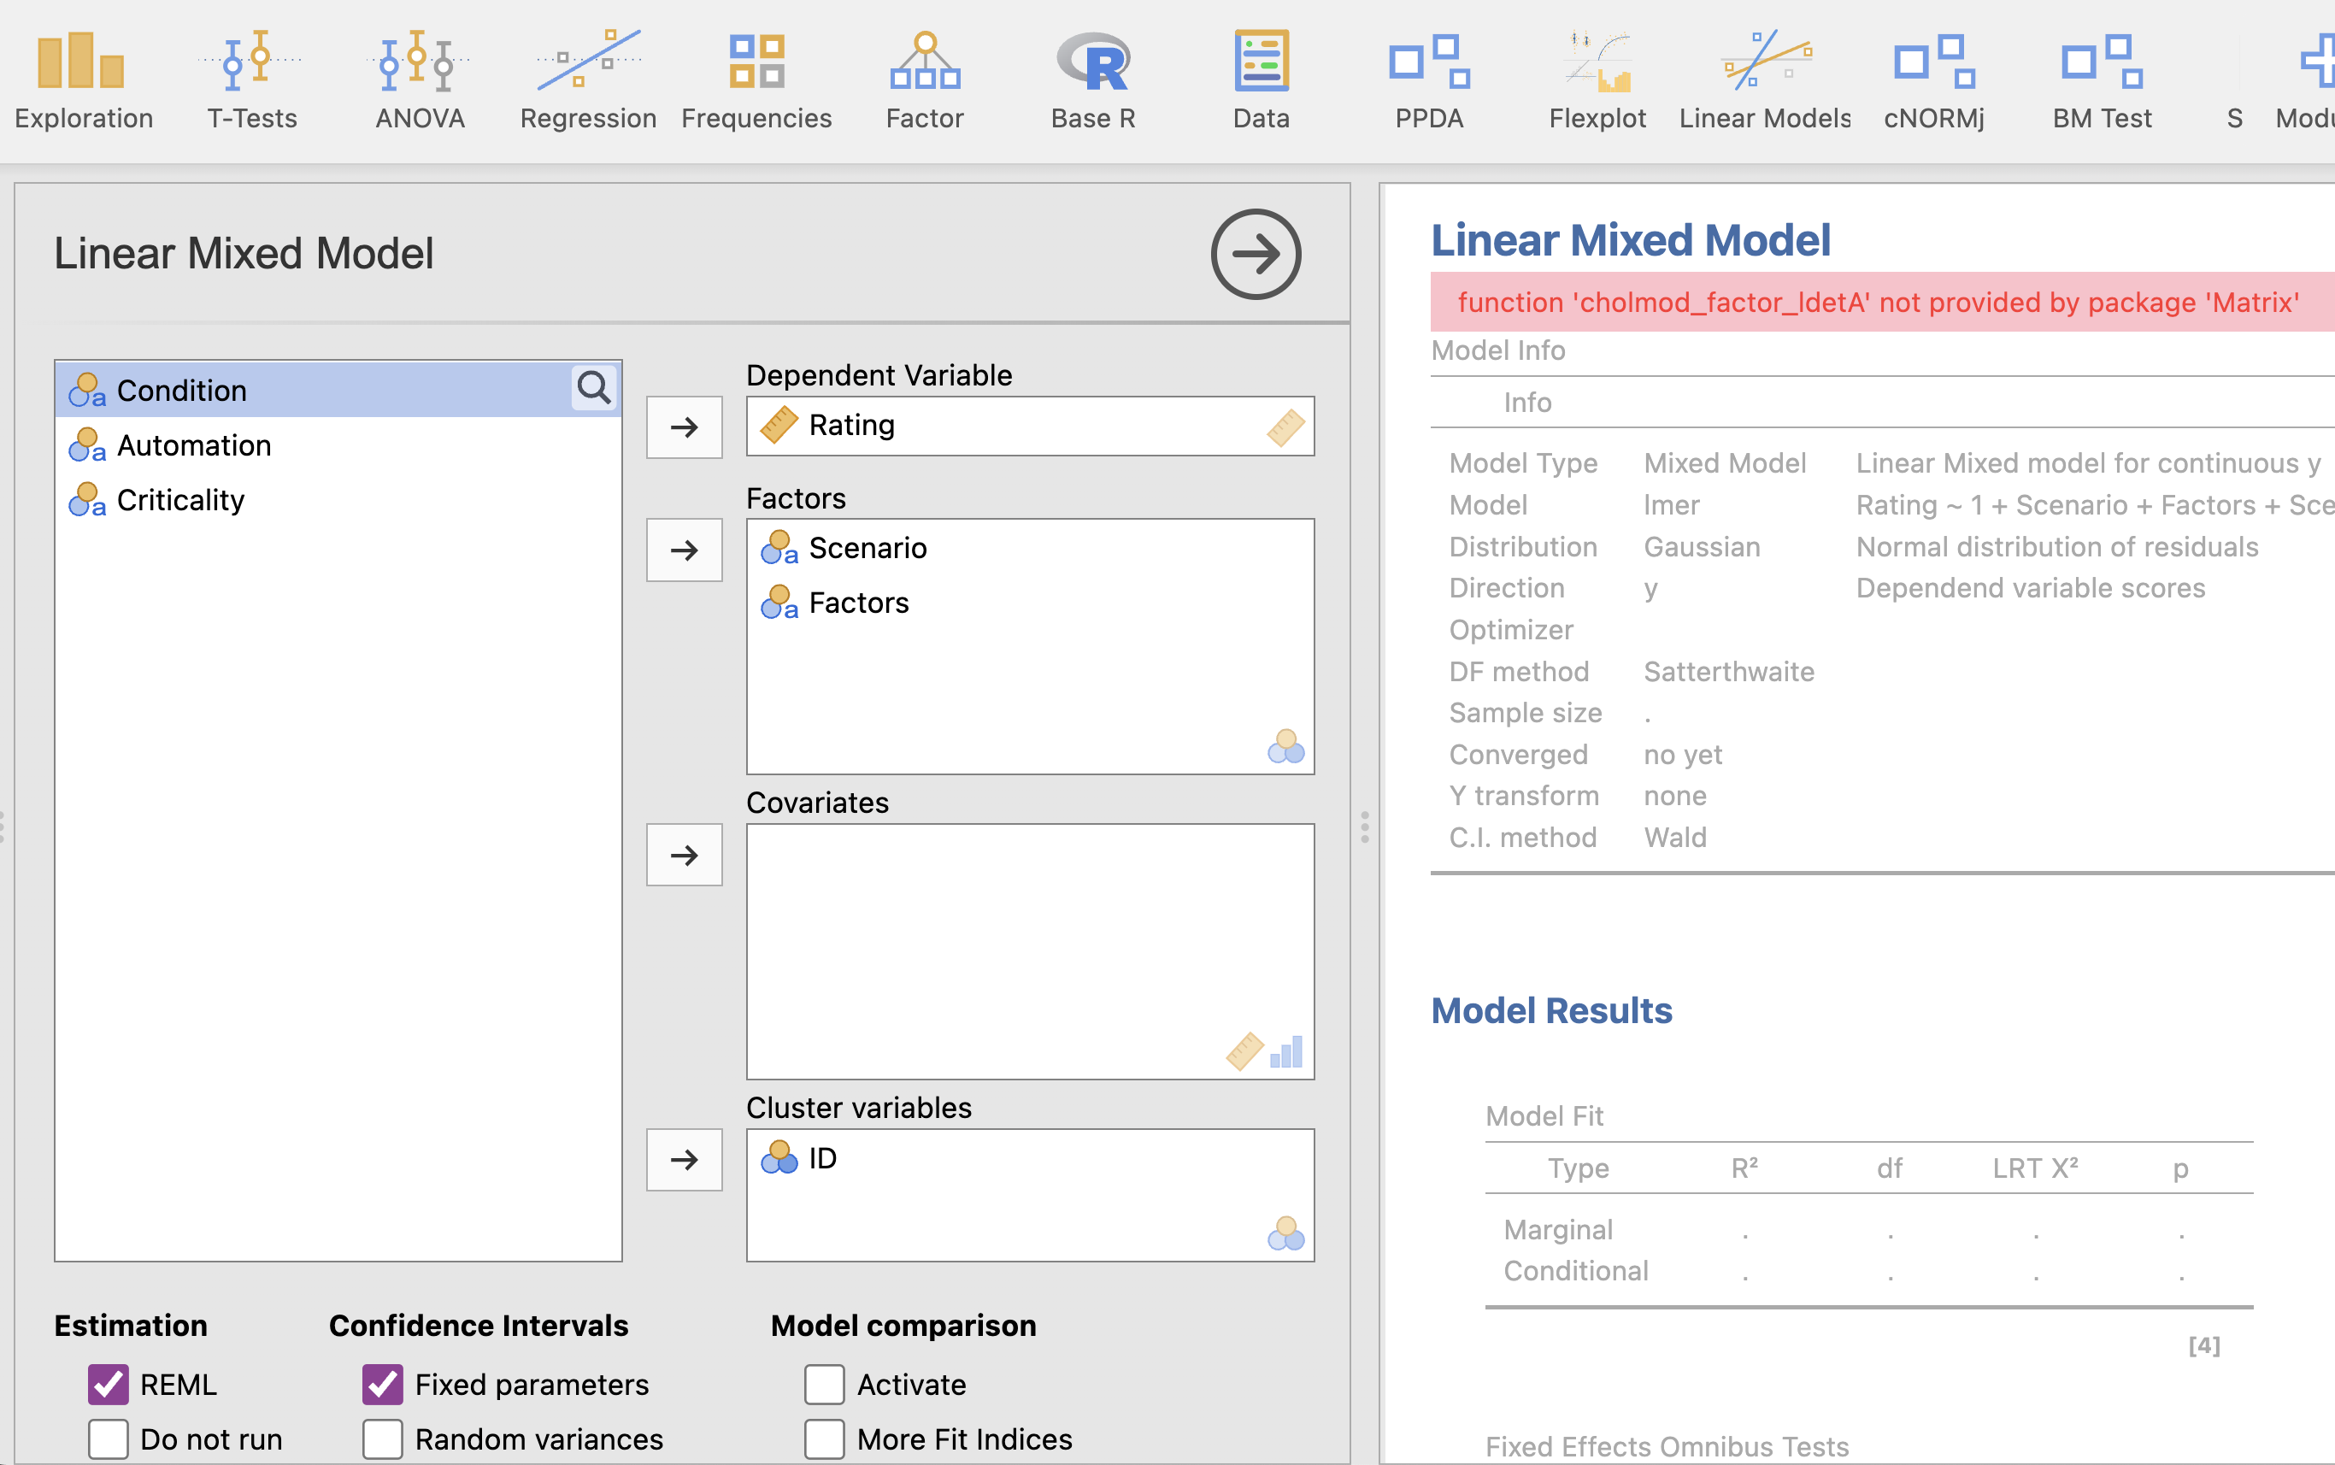Screen dimensions: 2335x1465
Task: Click the panel divider handle dots
Action: click(1364, 827)
